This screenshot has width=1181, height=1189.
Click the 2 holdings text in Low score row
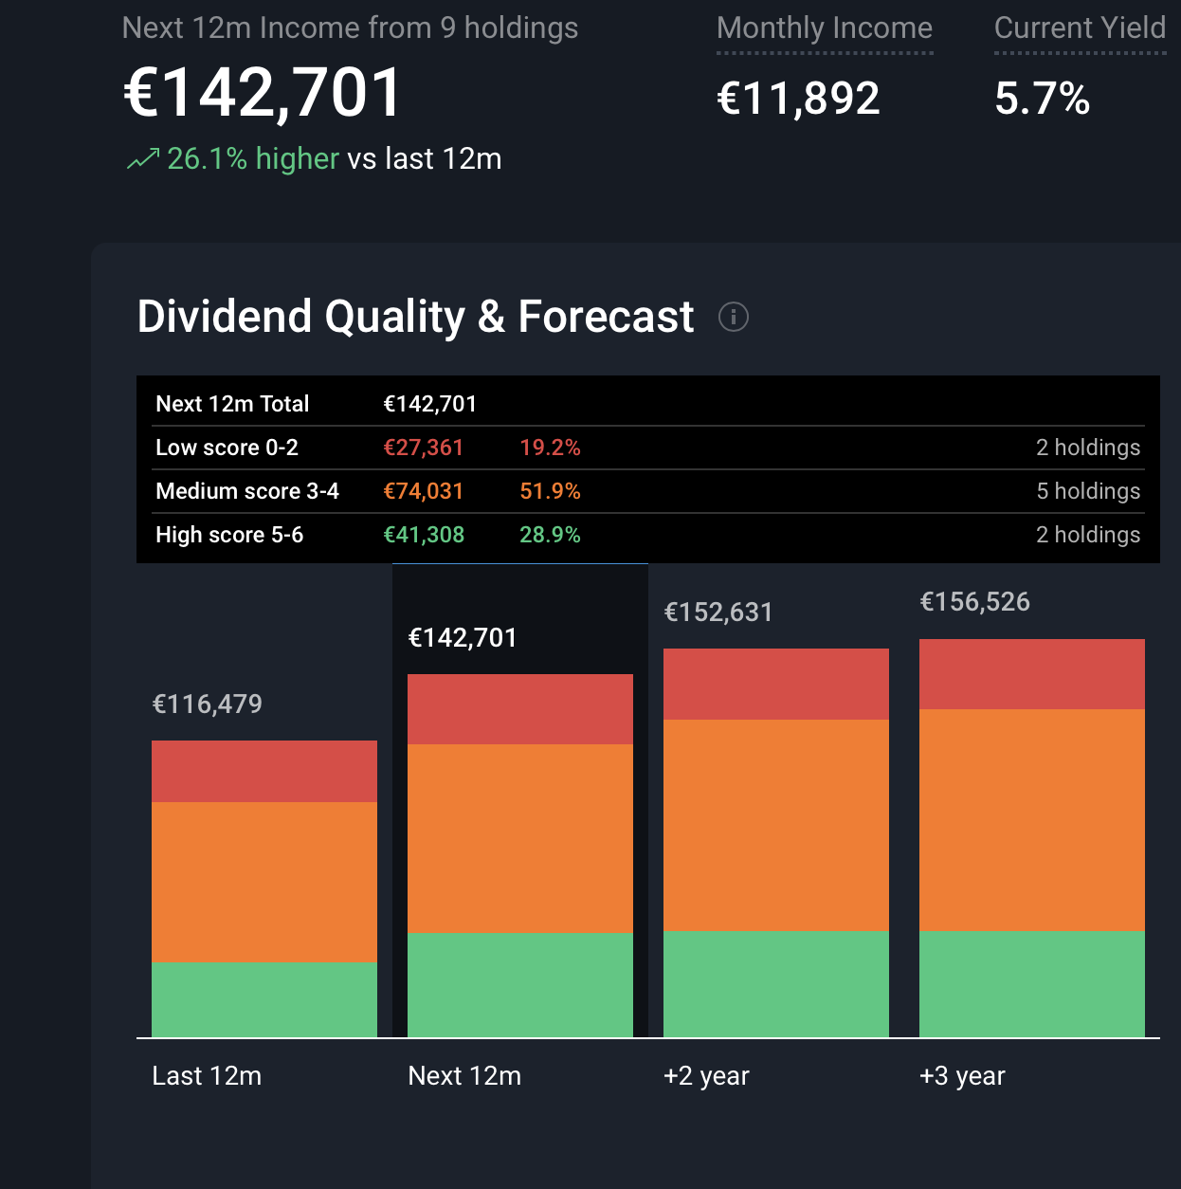(1087, 448)
